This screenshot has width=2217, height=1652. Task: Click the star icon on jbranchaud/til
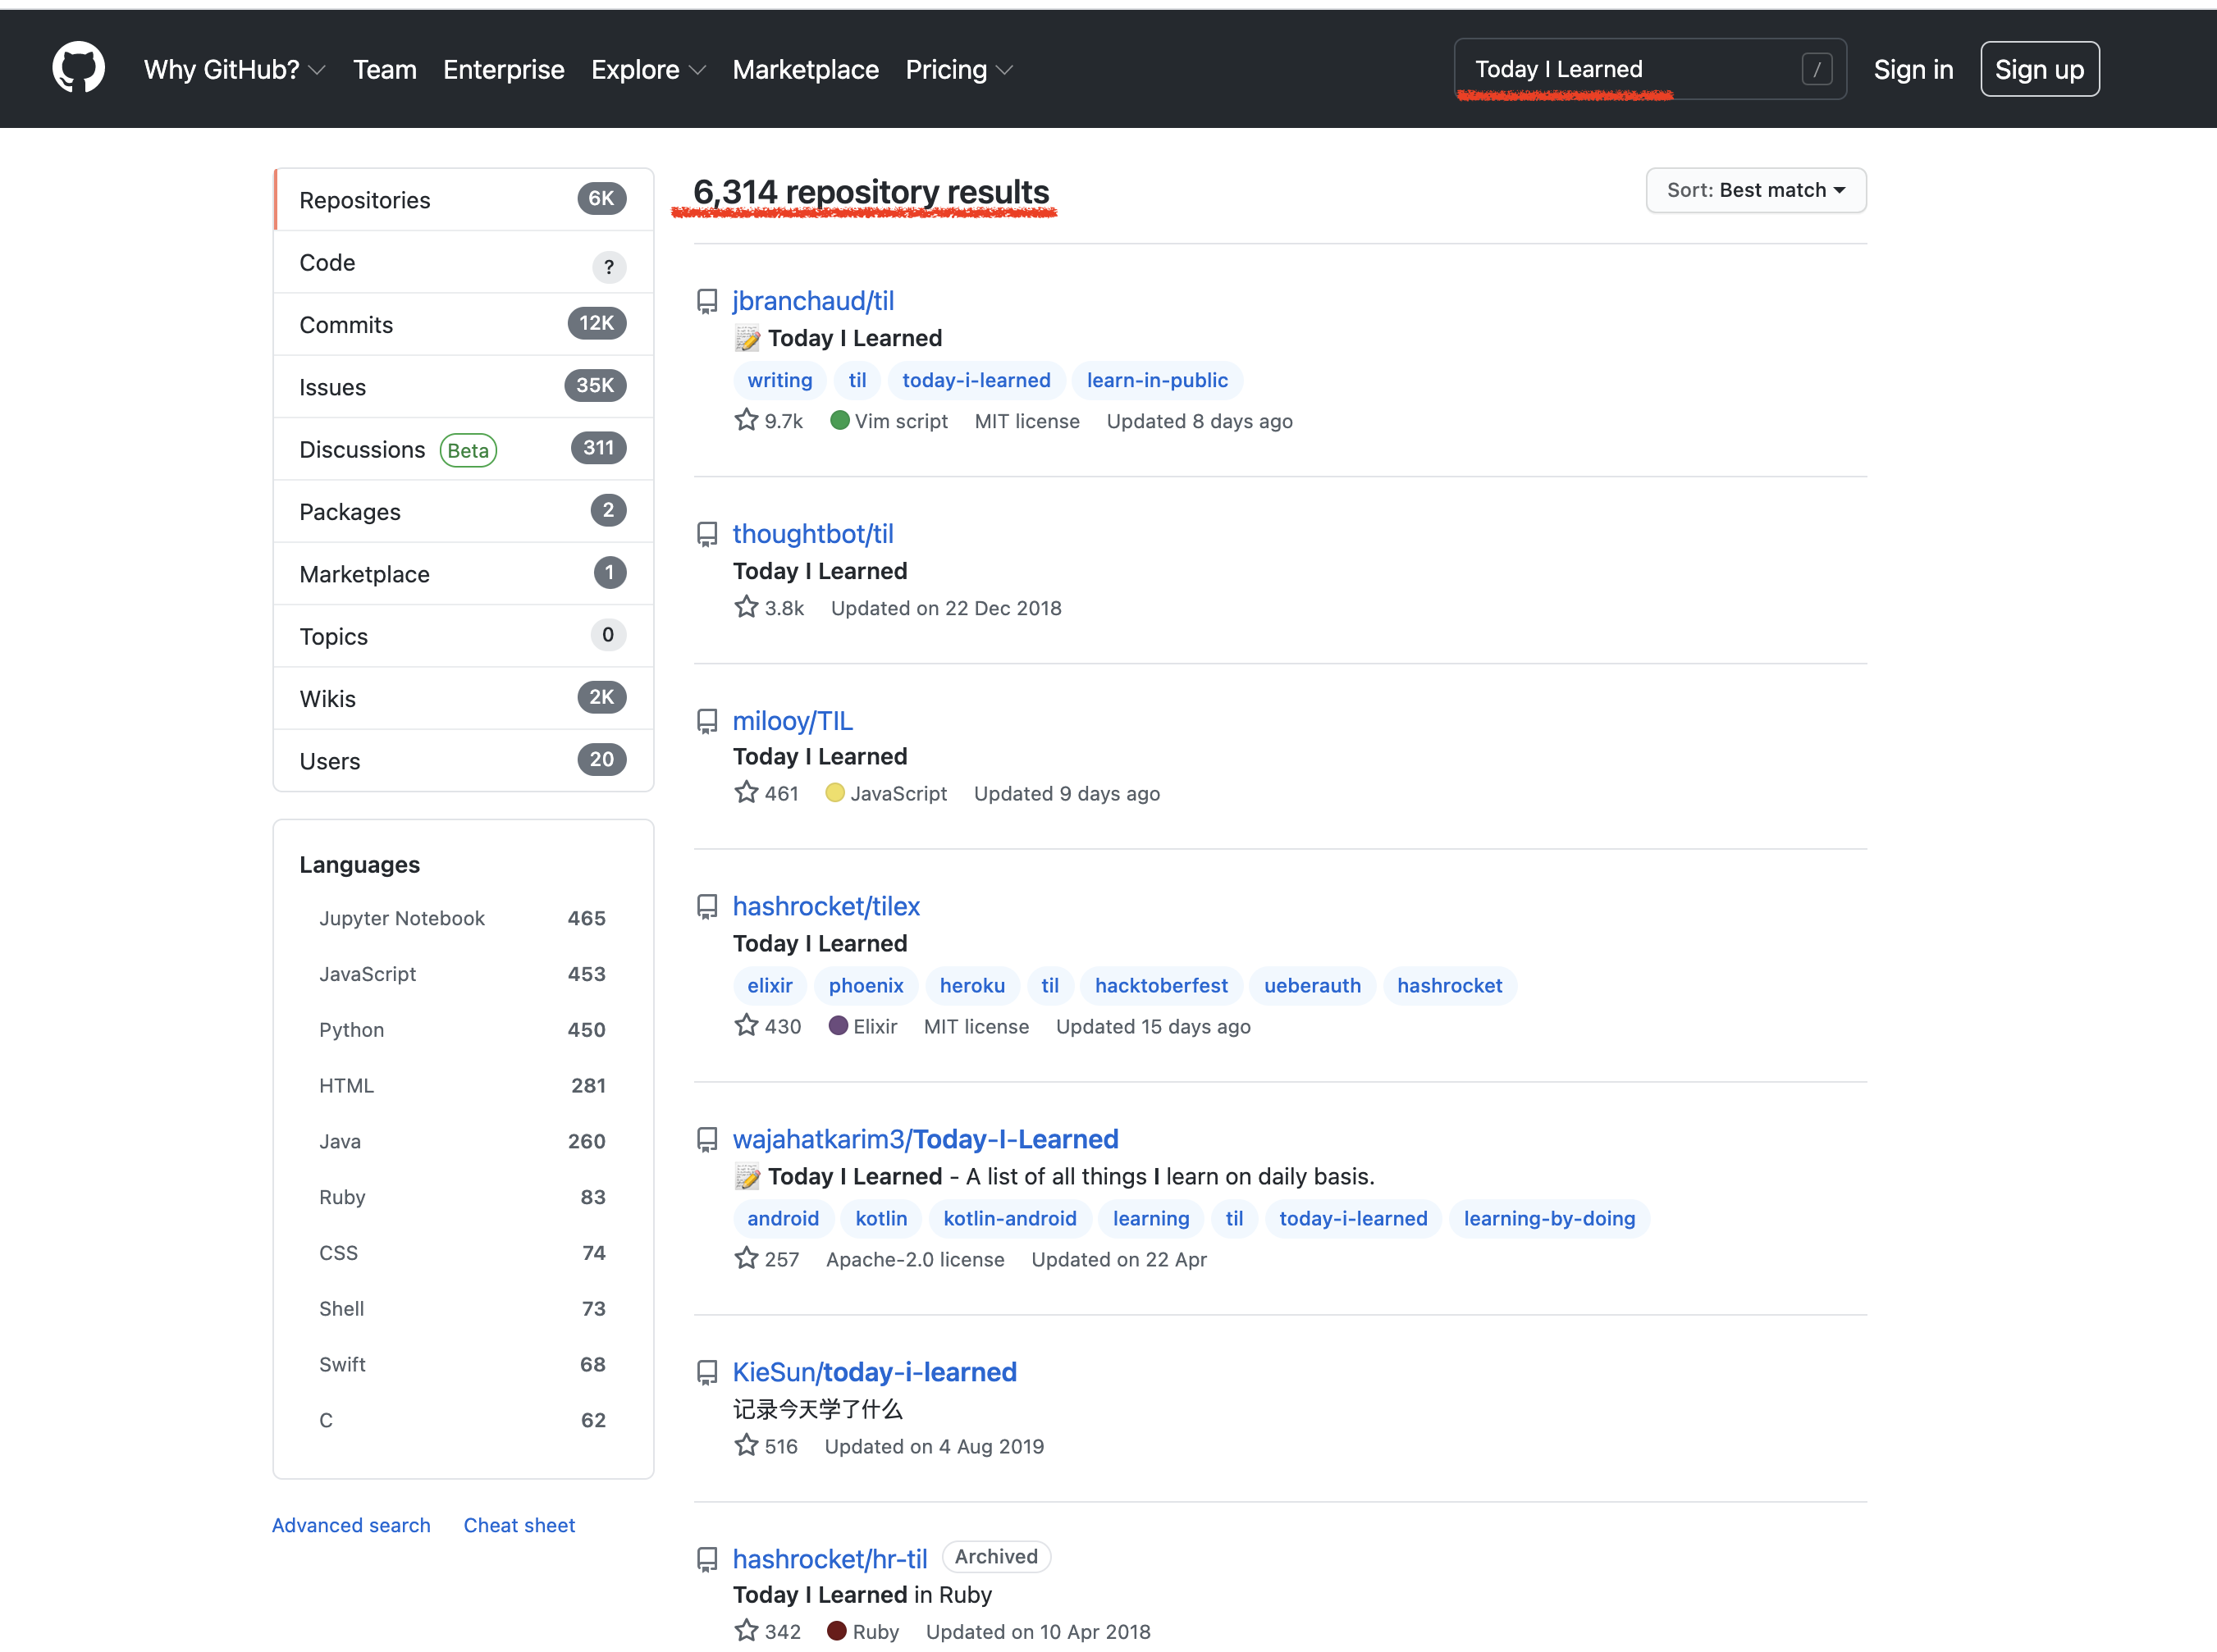[x=746, y=420]
